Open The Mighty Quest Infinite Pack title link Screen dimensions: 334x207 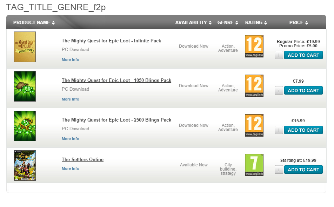click(112, 41)
